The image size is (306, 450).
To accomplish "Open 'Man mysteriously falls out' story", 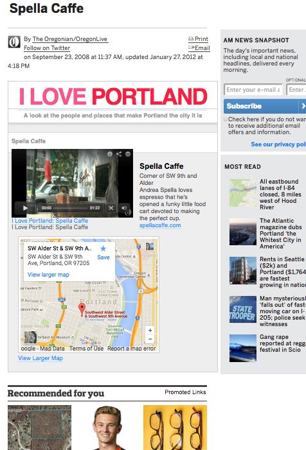I will [x=282, y=311].
